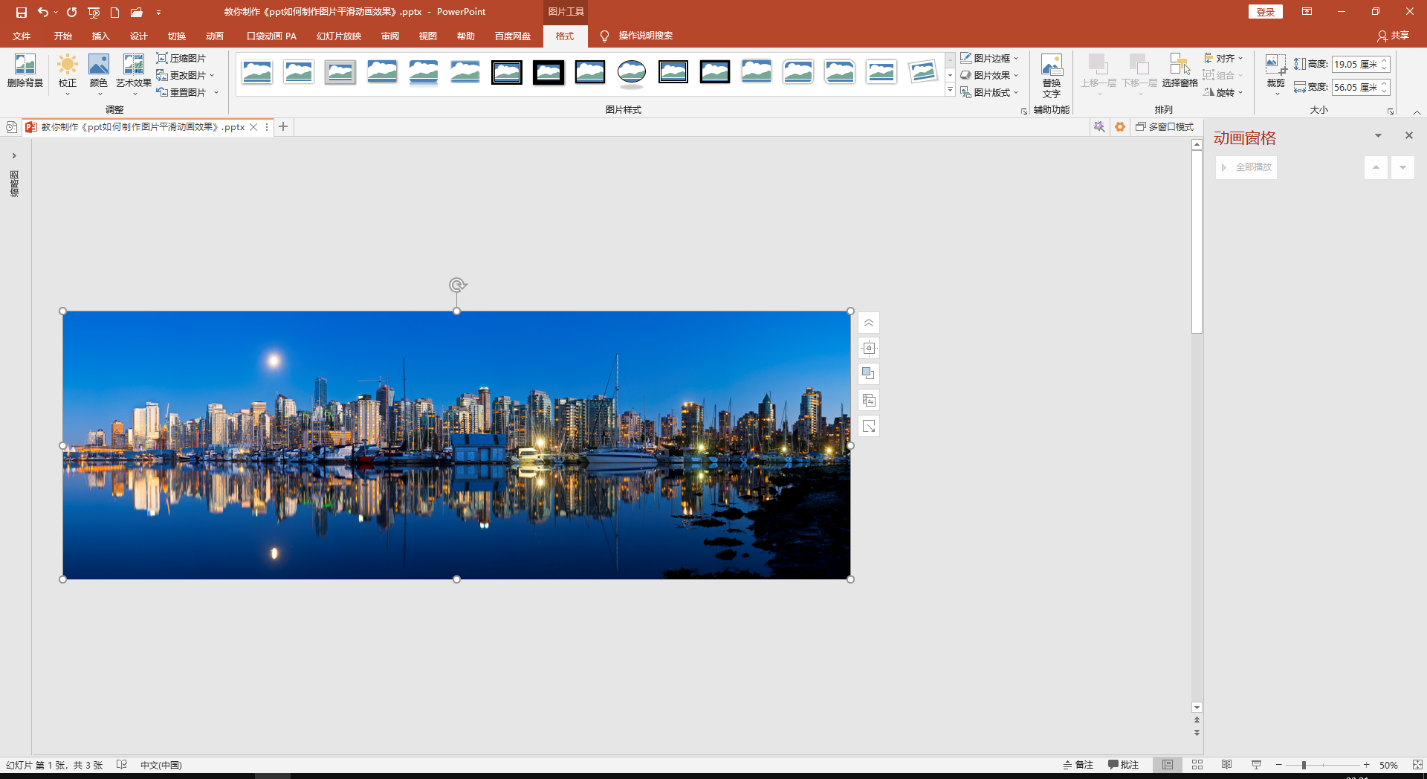Click the Undo arrow icon
The width and height of the screenshot is (1427, 779).
[x=43, y=12]
